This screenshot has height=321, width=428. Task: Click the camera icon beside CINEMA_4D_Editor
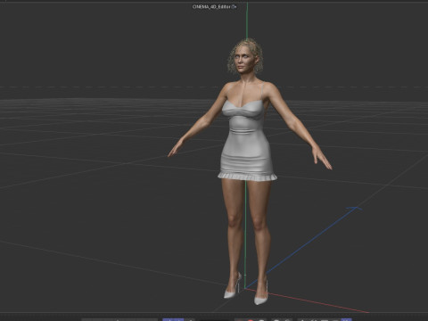(x=234, y=6)
